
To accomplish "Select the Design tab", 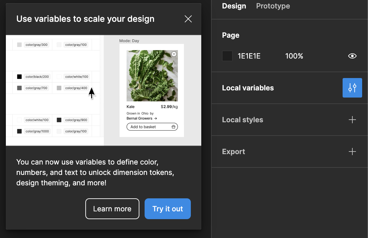I will pos(234,6).
